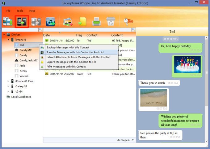Choose Transfer Messages with this Contact to Android
The width and height of the screenshot is (210, 149).
click(x=79, y=52)
